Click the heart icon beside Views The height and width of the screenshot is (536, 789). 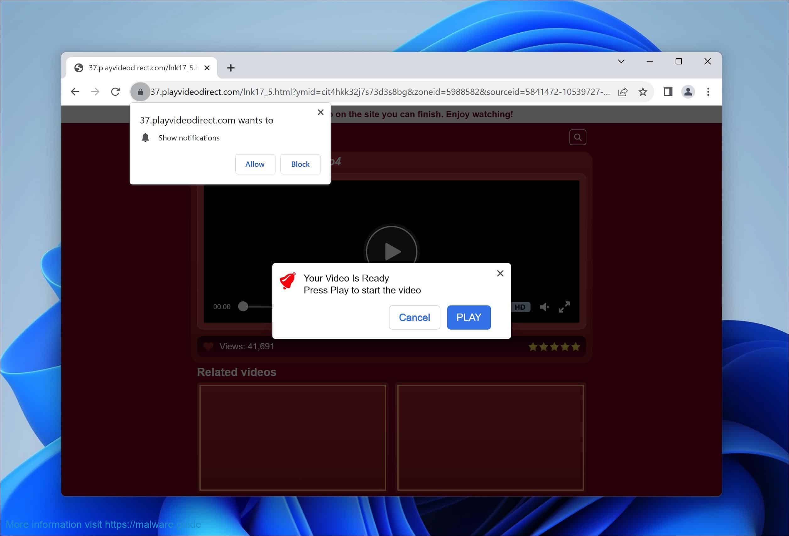coord(208,347)
